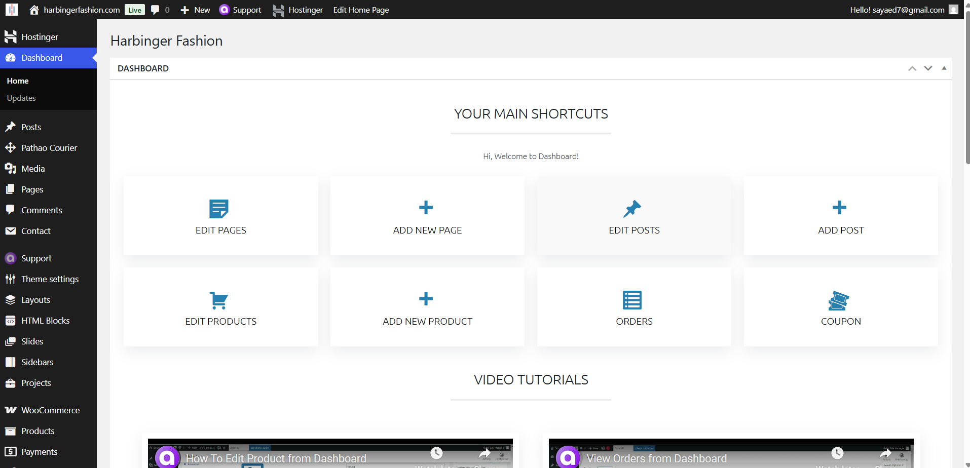Open How To Edit Product video thumbnail
Viewport: 970px width, 468px height.
pos(330,453)
